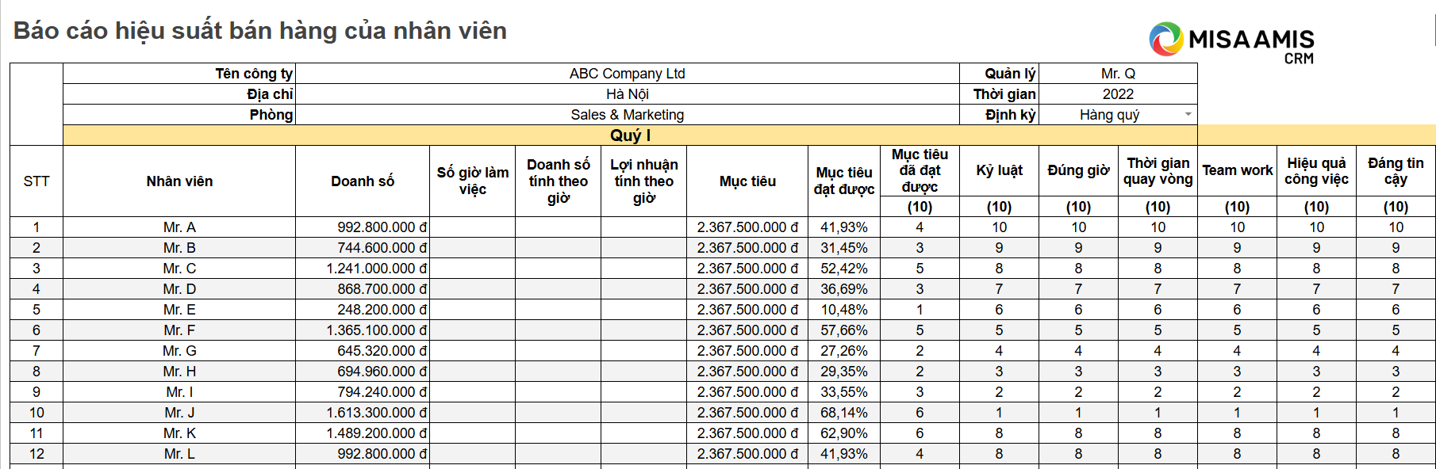
Task: Open the Hàng quý dropdown arrow
Action: coord(1188,115)
